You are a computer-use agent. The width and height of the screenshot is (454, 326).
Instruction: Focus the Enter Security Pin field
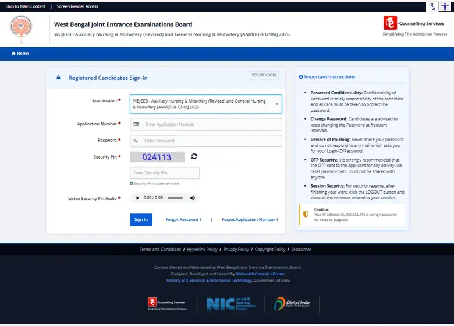(x=165, y=173)
